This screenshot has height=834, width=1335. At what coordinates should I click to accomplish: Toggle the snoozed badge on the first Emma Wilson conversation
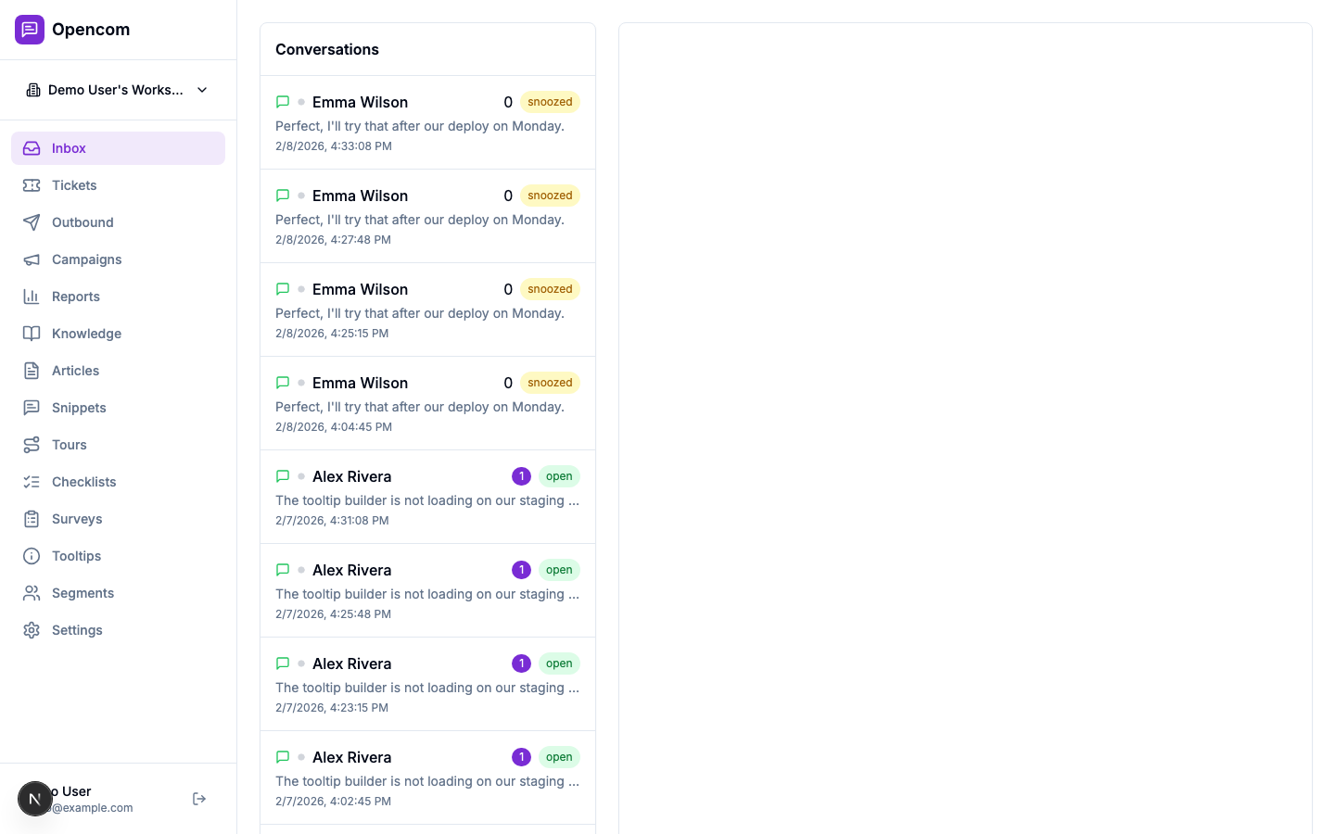550,102
